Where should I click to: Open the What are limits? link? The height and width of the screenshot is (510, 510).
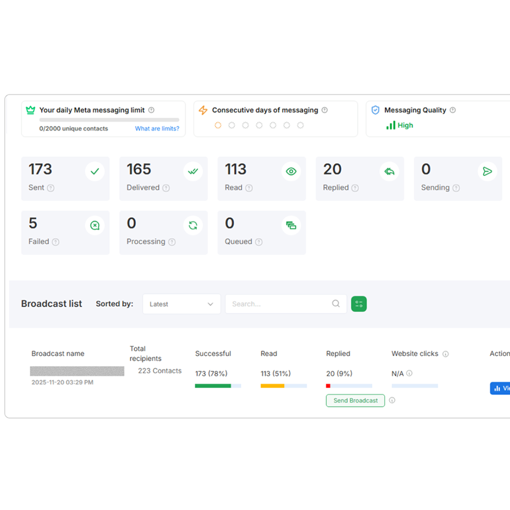(157, 129)
